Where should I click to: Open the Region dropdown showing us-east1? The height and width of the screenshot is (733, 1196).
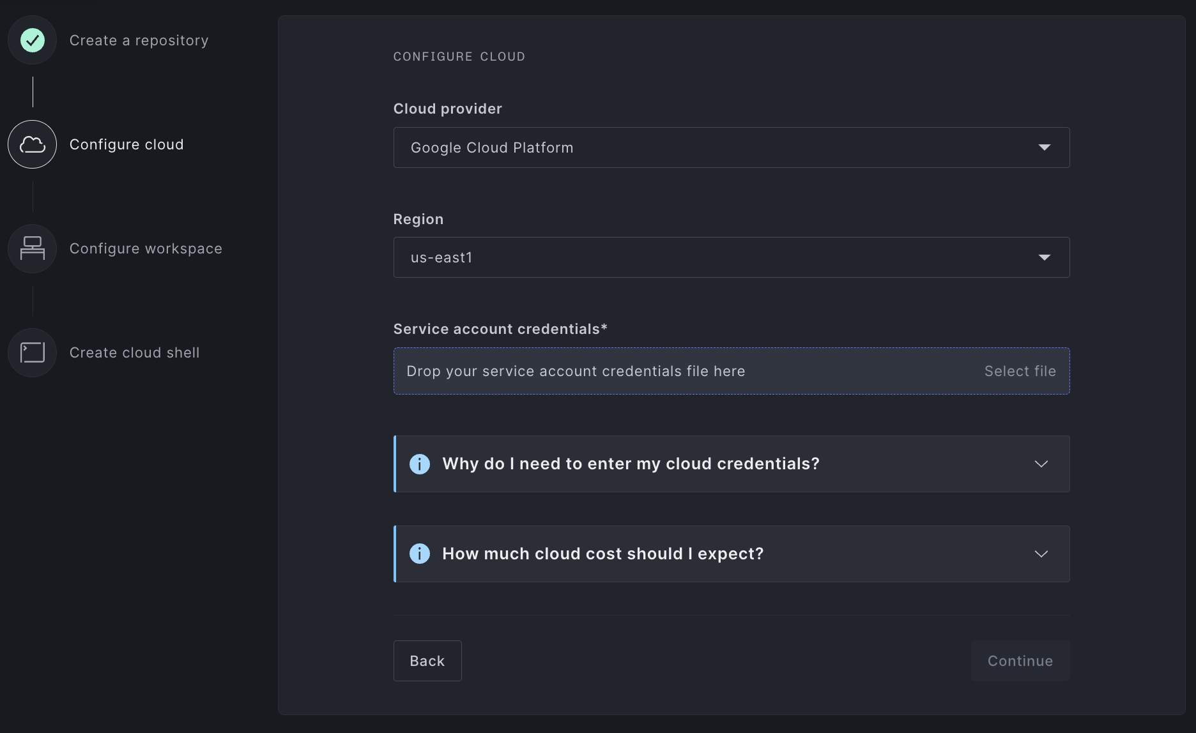point(731,257)
